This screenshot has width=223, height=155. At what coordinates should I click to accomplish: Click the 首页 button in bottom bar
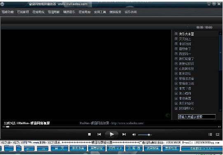point(59,148)
